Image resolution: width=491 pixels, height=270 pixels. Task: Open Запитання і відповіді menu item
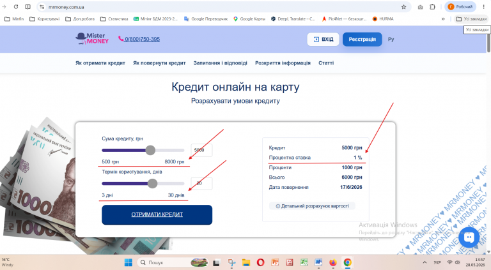[x=221, y=63]
